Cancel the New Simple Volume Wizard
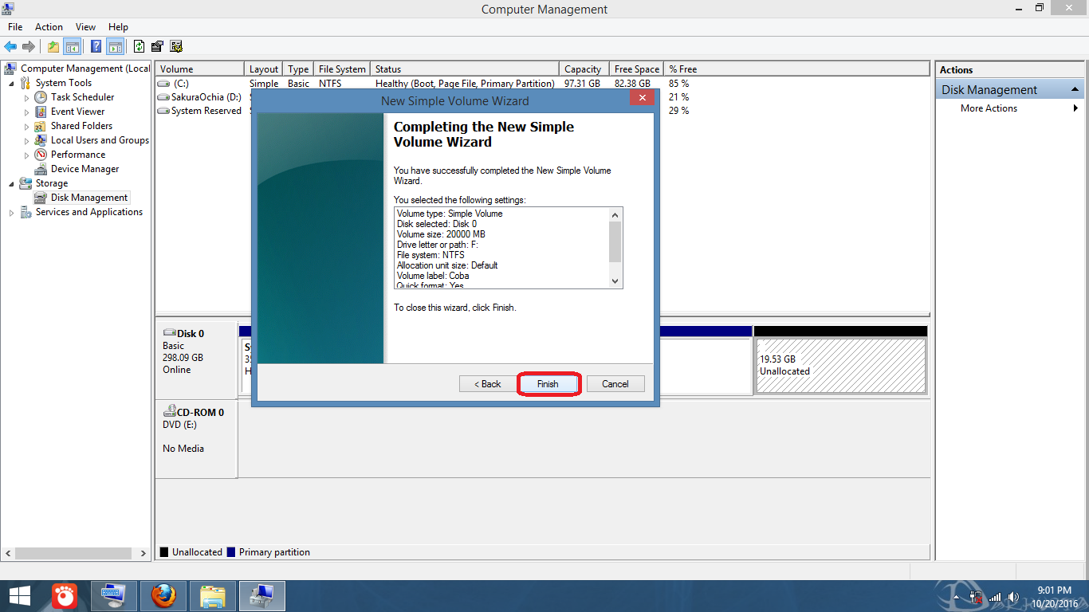Screen dimensions: 1089x612 coord(615,384)
